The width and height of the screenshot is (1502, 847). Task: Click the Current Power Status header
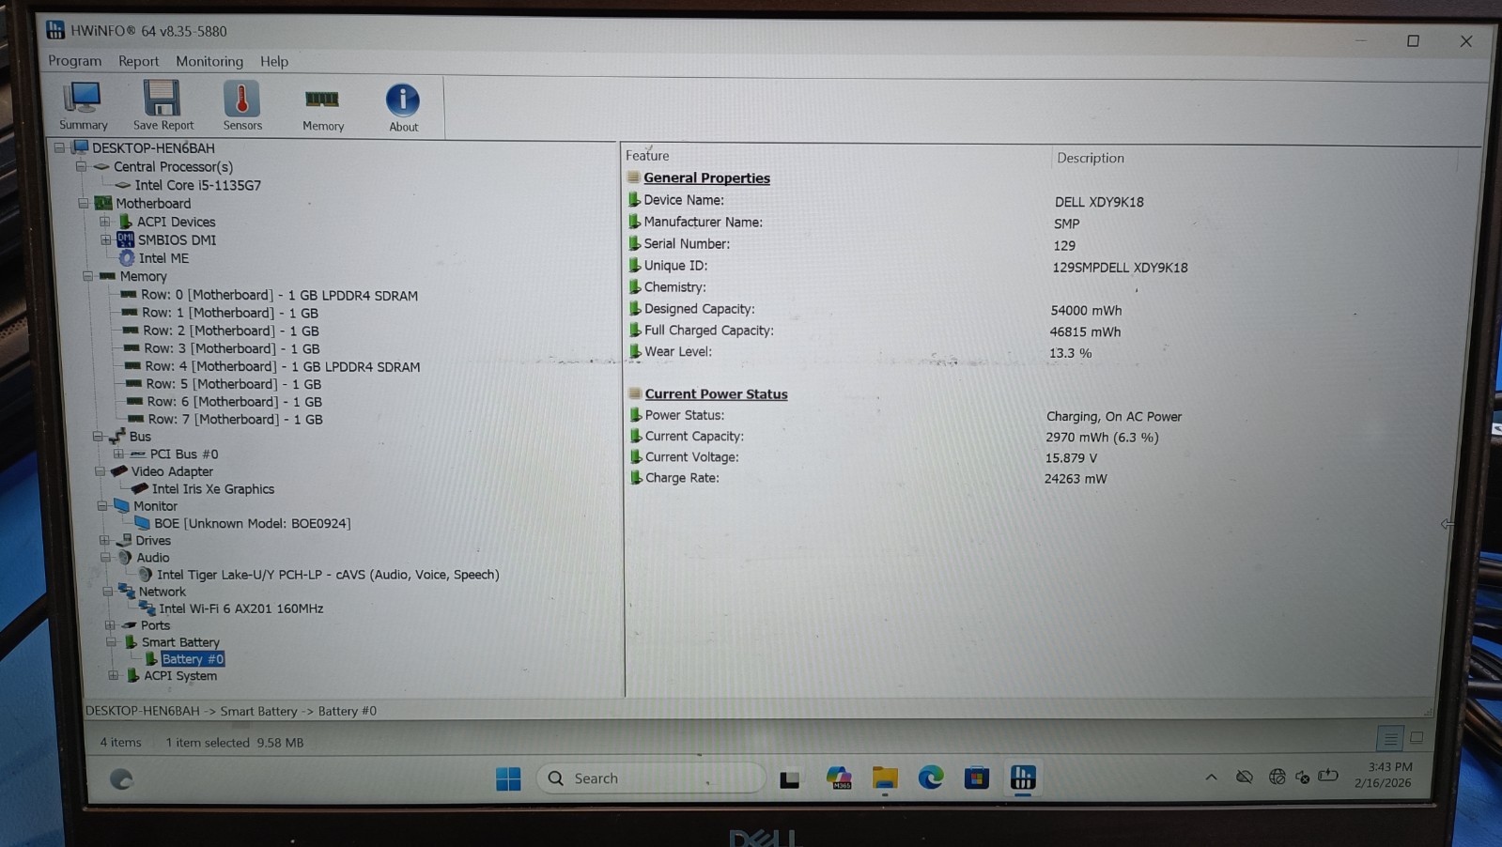click(716, 393)
